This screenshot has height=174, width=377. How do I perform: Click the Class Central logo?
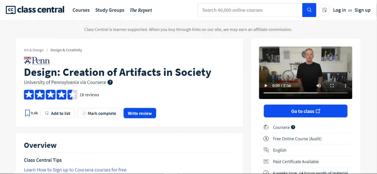pos(35,10)
